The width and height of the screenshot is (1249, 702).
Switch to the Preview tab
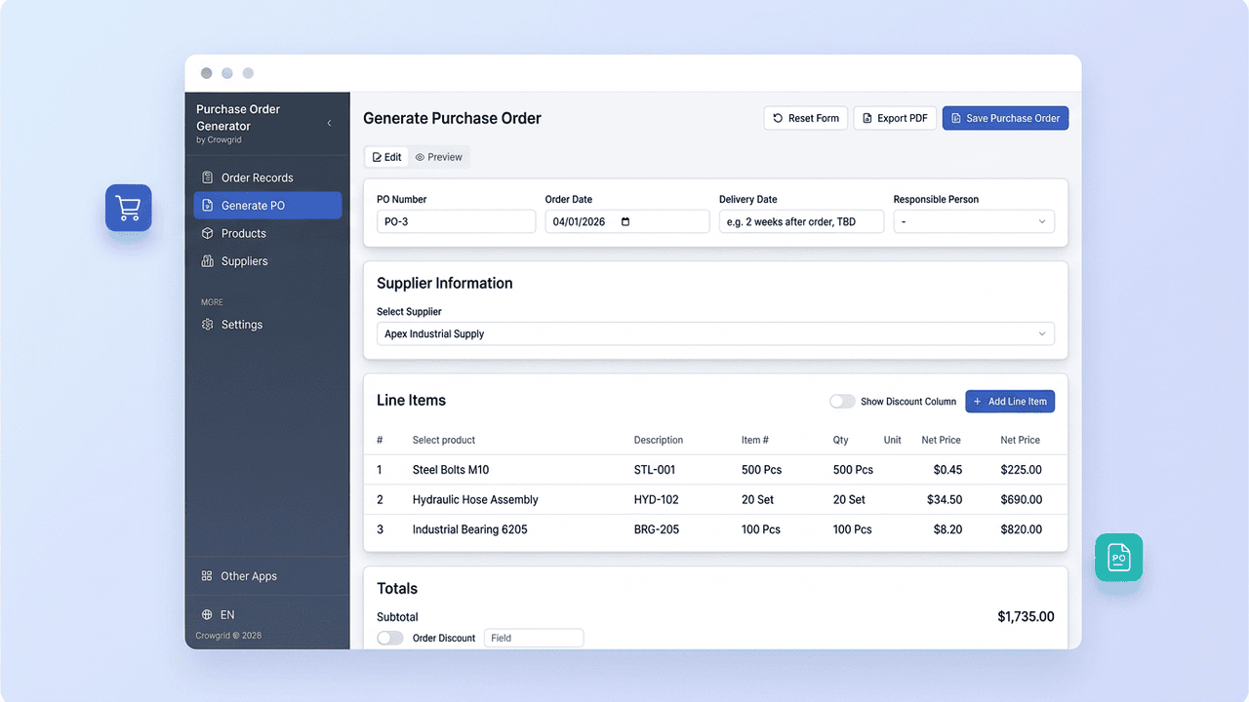point(438,157)
